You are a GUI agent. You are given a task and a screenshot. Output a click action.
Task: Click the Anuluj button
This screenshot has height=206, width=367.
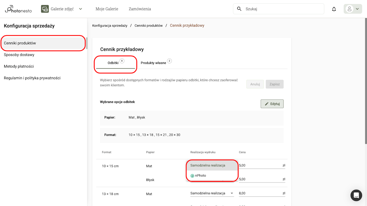(x=255, y=84)
